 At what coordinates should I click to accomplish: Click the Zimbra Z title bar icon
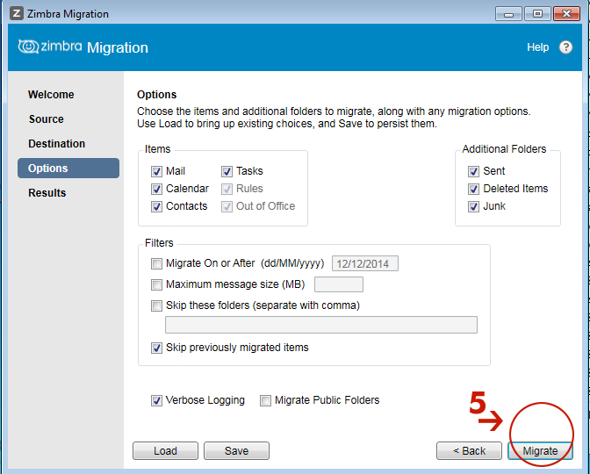pyautogui.click(x=17, y=13)
